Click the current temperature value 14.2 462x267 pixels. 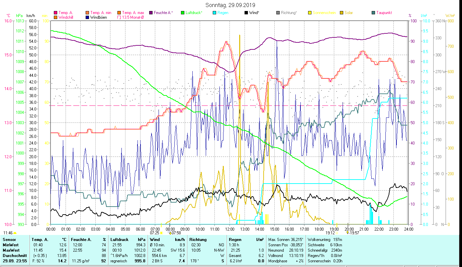(63, 261)
